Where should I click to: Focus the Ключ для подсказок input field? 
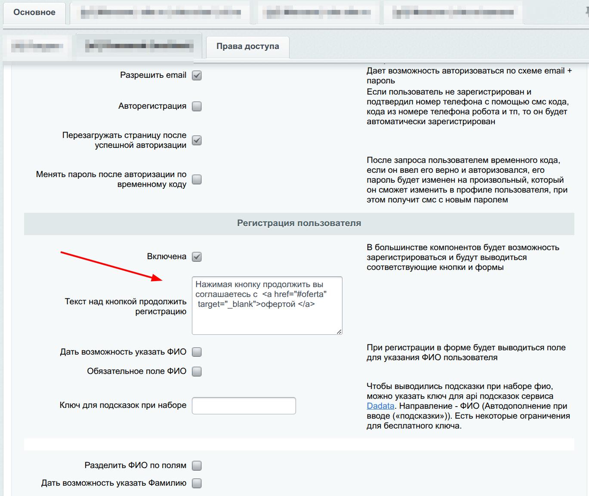(x=244, y=406)
